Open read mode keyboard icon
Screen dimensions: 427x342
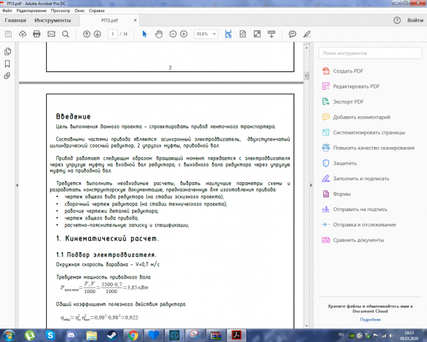271,34
